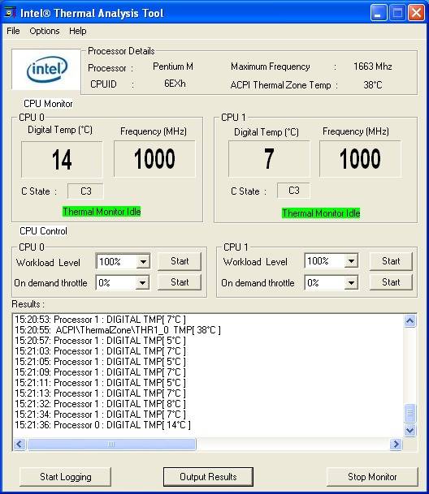
Task: Expand CPU 1 Workload Level dropdown
Action: pyautogui.click(x=351, y=261)
